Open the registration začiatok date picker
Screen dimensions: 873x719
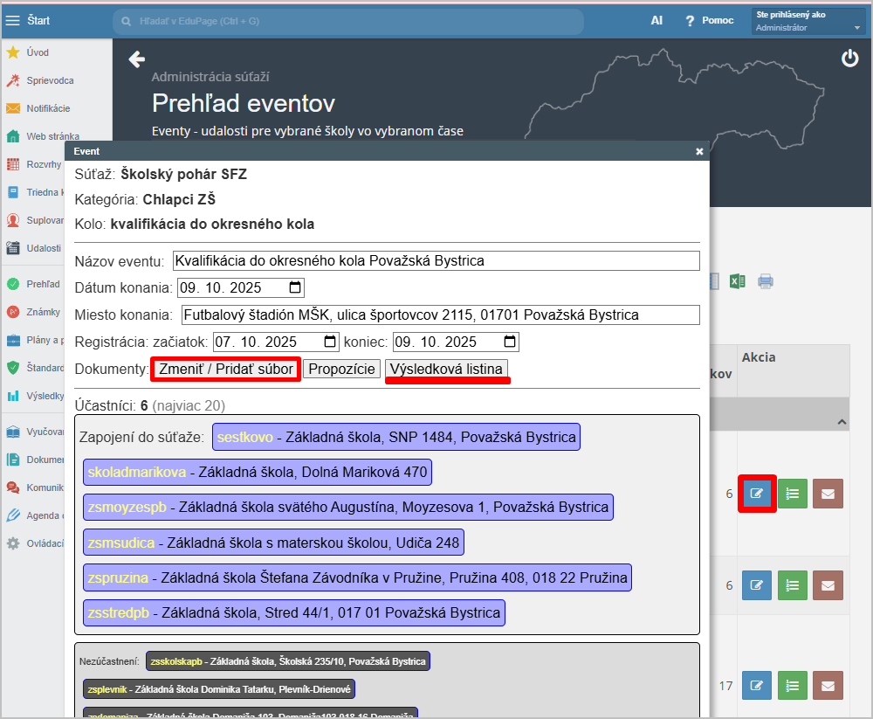coord(330,342)
